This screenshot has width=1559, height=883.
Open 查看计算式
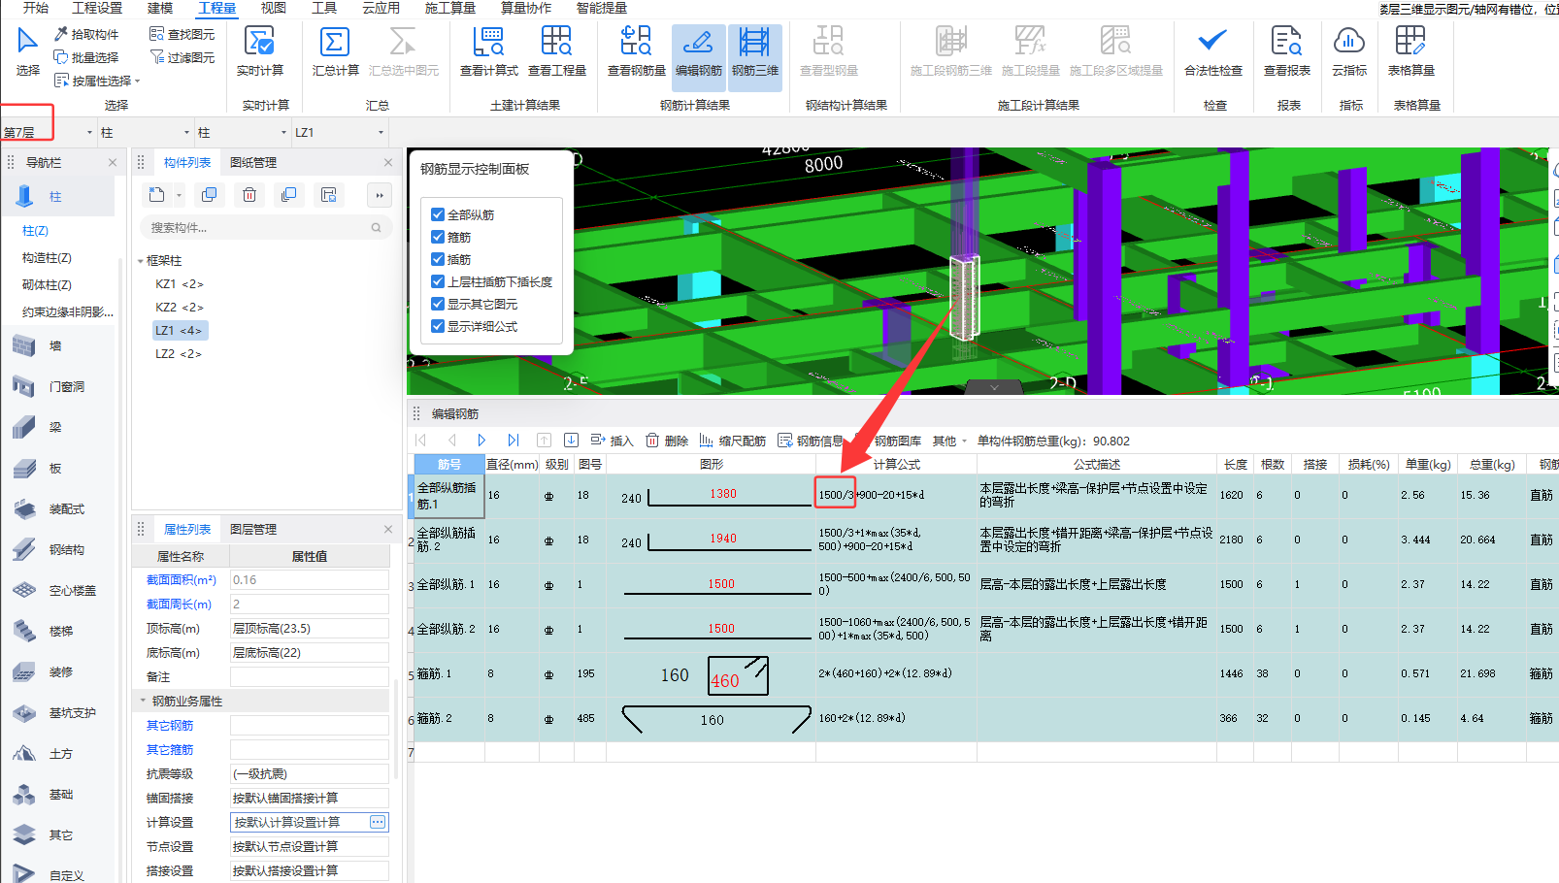(488, 52)
